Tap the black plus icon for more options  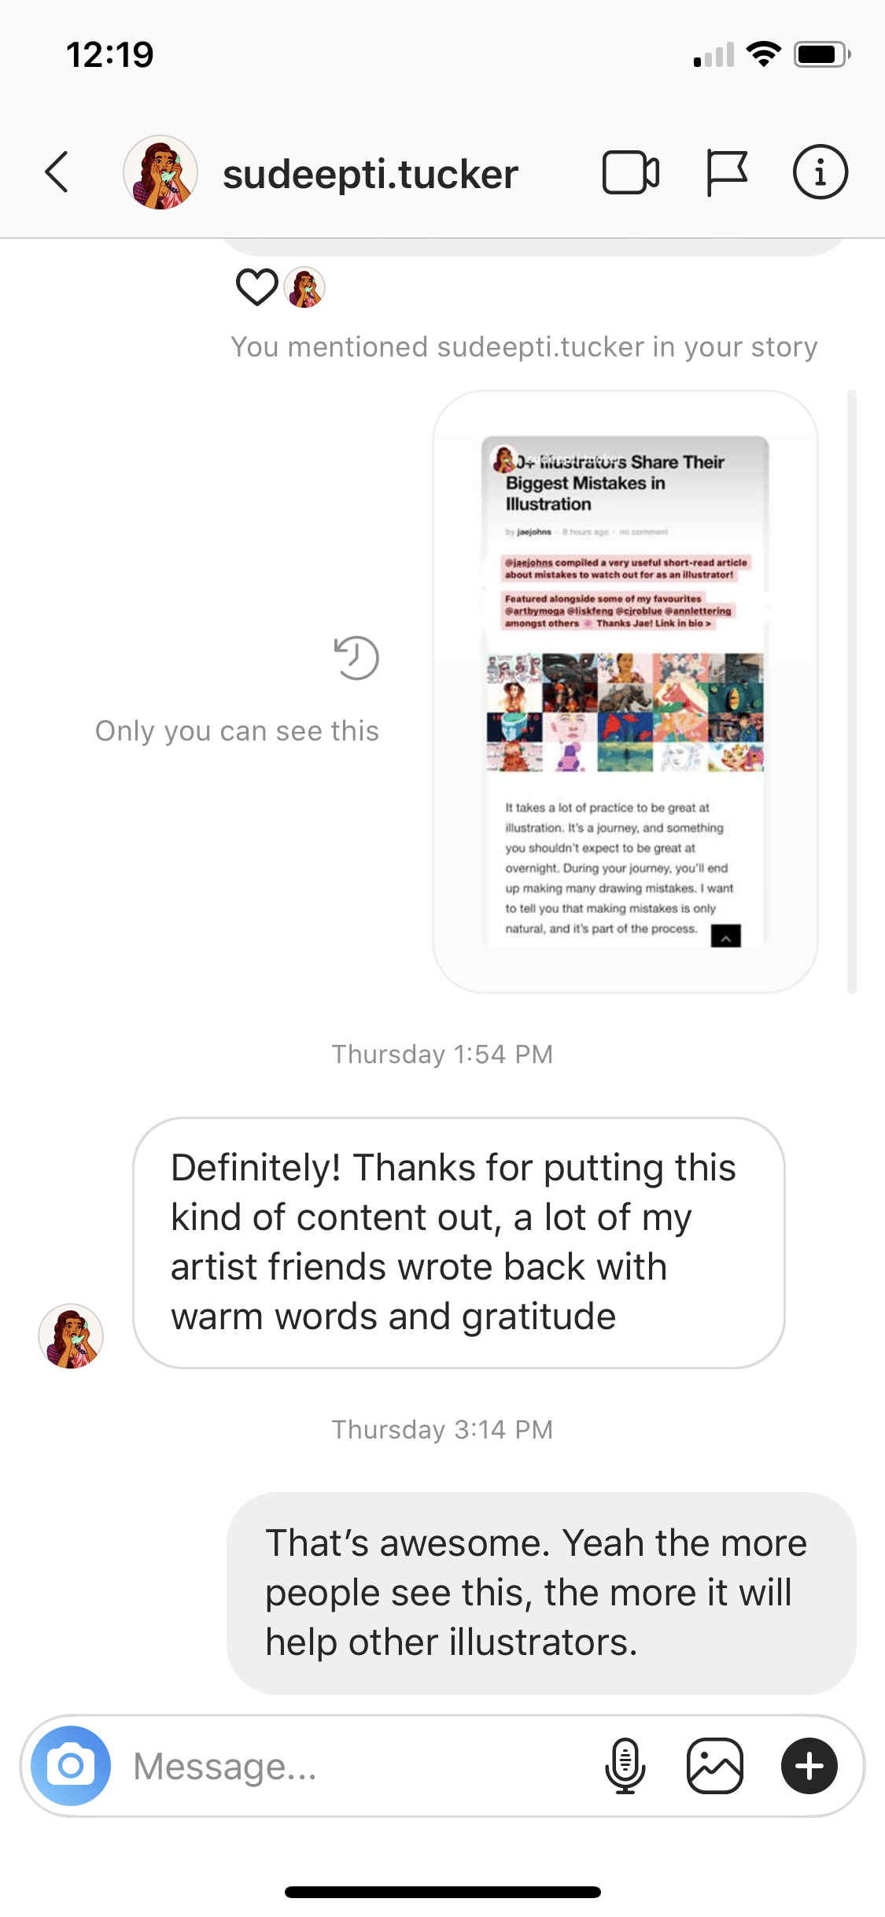[x=809, y=1766]
